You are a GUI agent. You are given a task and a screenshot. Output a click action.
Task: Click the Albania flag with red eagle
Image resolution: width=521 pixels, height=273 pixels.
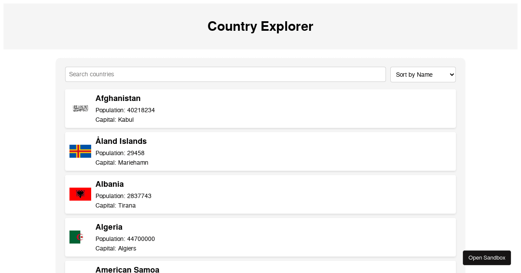[80, 194]
